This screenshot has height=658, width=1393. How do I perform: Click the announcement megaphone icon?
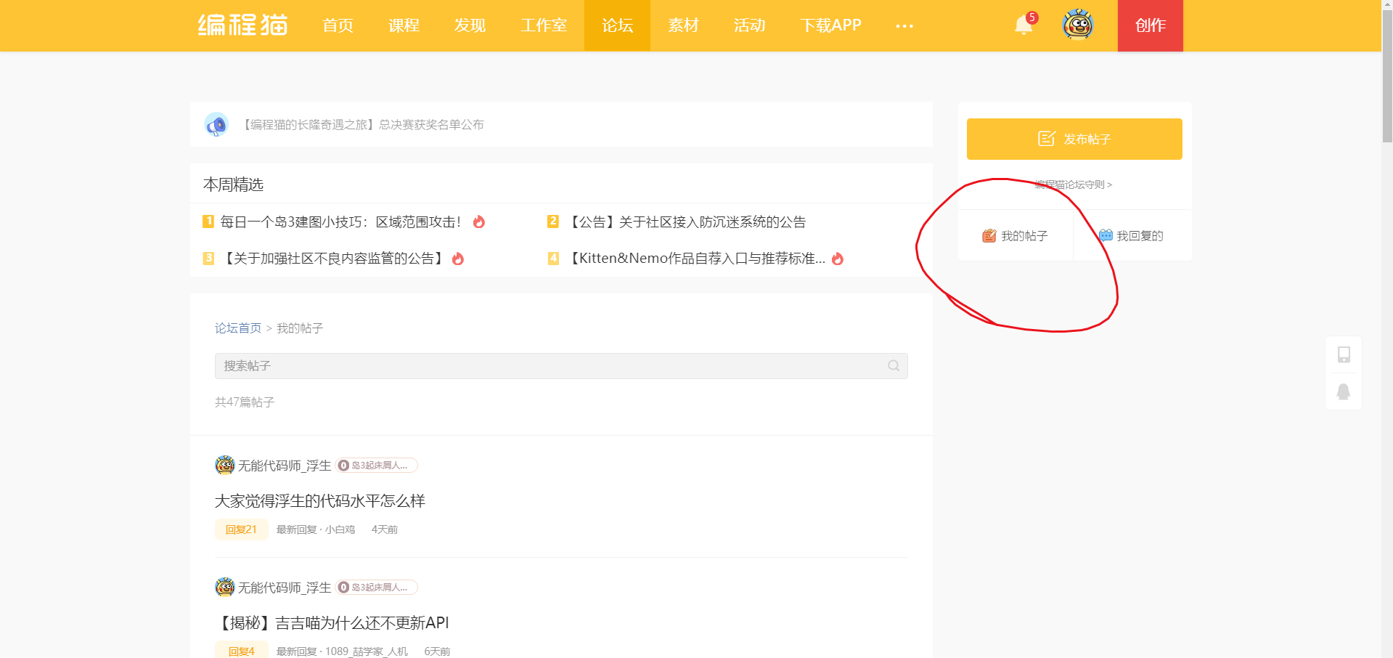point(216,125)
